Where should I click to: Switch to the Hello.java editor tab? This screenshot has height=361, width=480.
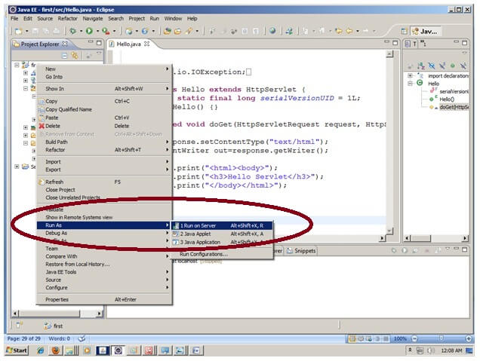point(128,44)
